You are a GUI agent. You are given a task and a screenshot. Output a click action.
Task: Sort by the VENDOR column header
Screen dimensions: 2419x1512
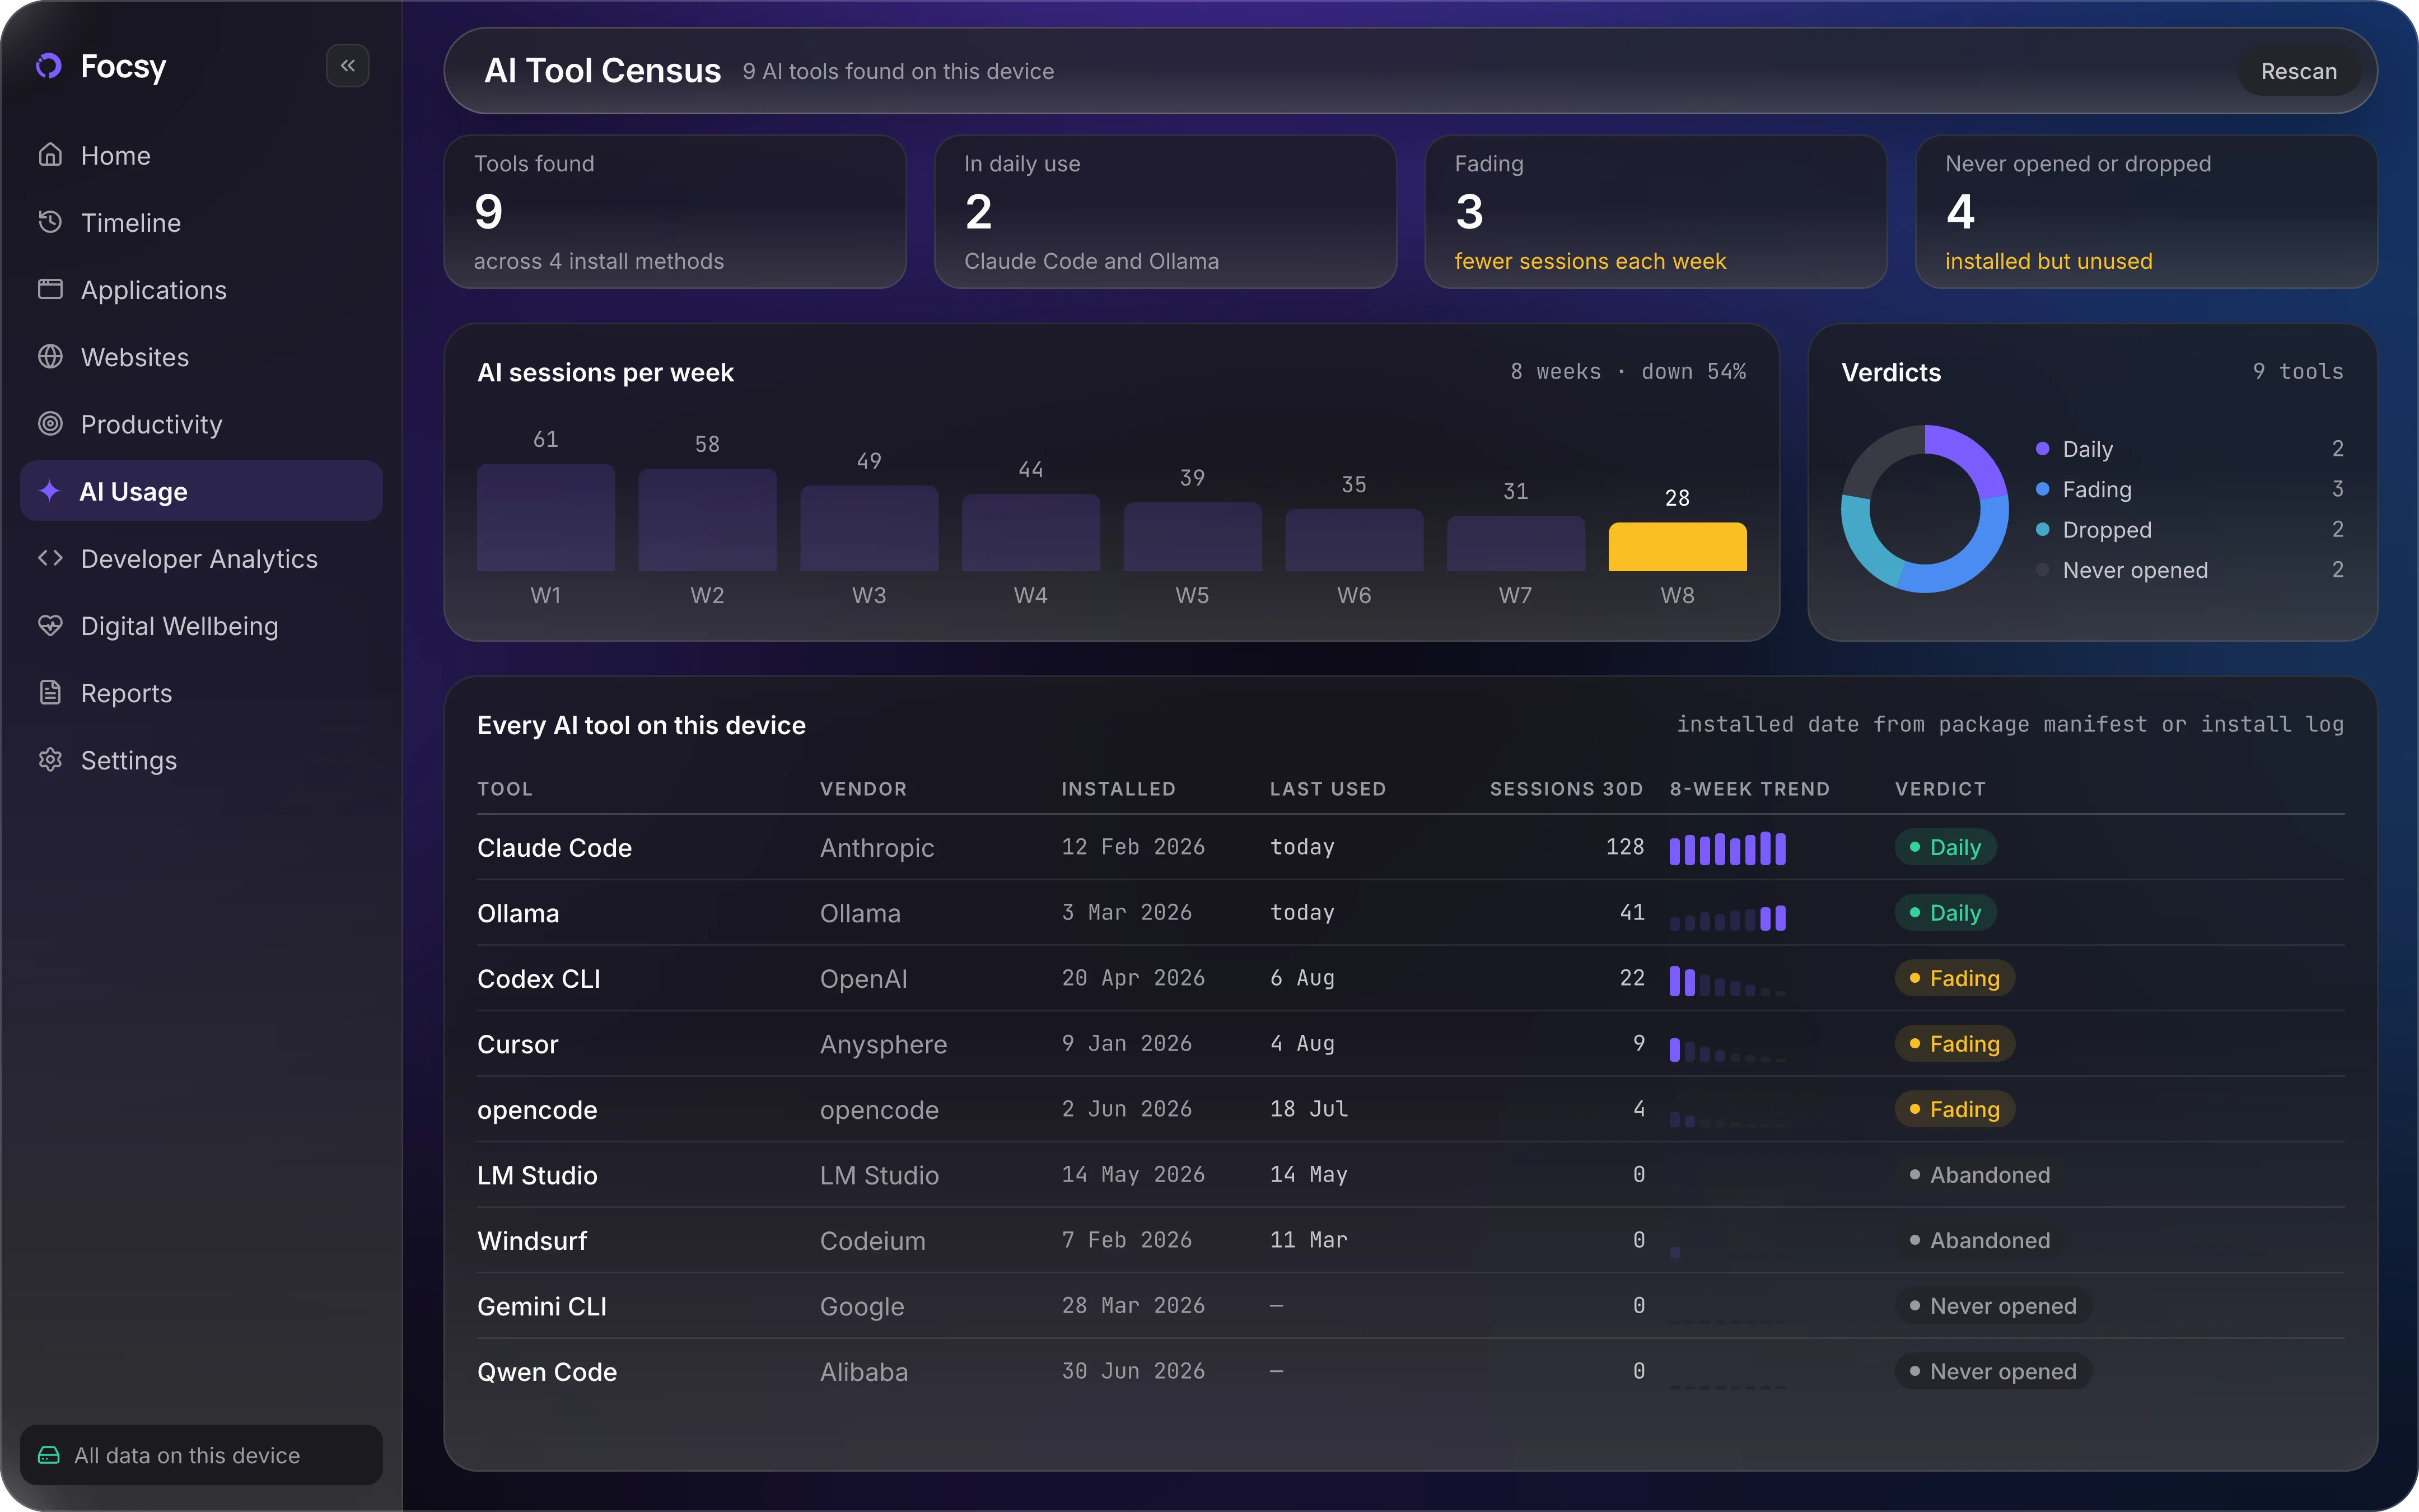pos(863,788)
